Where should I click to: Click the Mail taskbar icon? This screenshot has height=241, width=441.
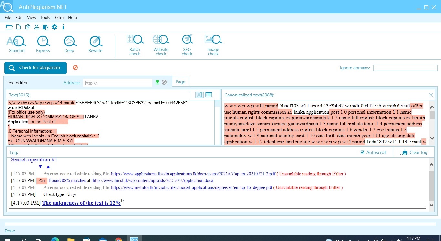tap(103, 240)
